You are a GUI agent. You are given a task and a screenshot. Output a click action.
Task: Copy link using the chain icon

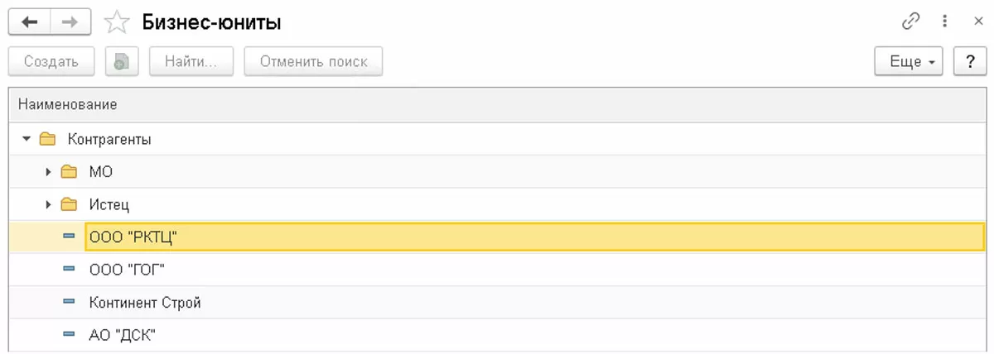click(910, 22)
